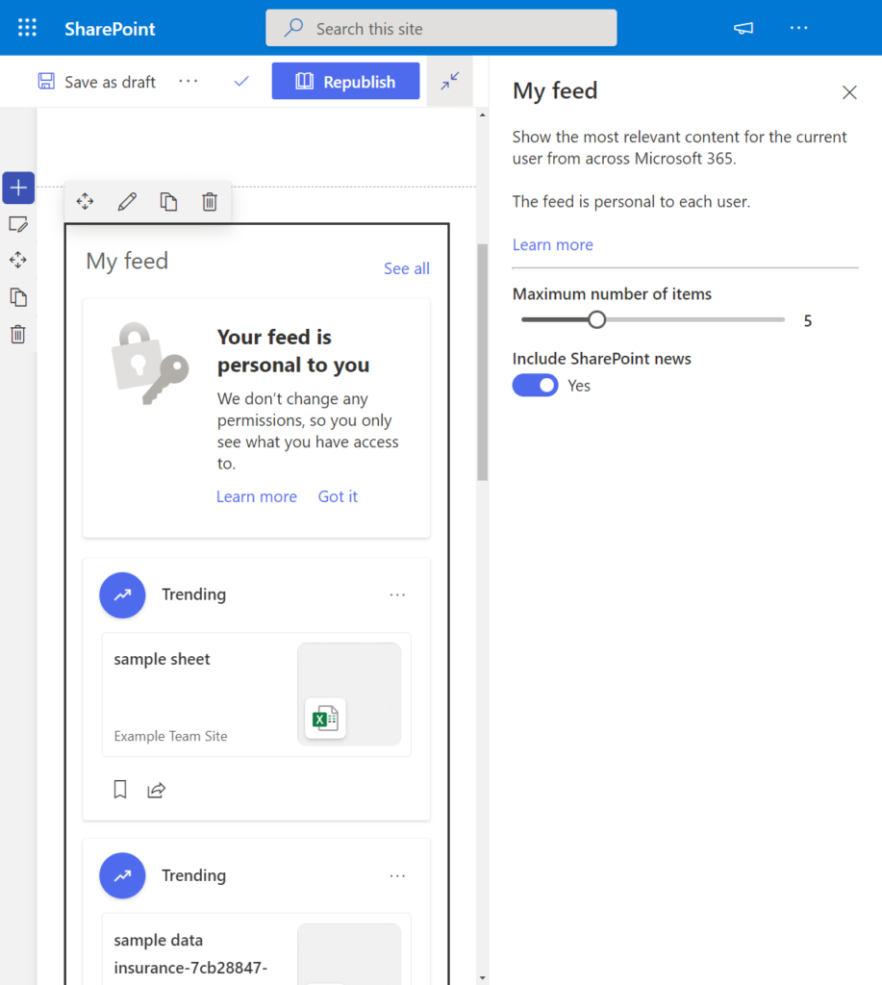Click the Maximum number of items slider handle

tap(596, 319)
